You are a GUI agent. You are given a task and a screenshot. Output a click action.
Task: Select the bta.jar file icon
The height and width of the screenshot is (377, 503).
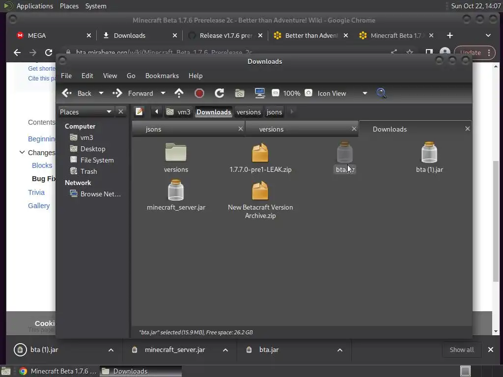345,152
